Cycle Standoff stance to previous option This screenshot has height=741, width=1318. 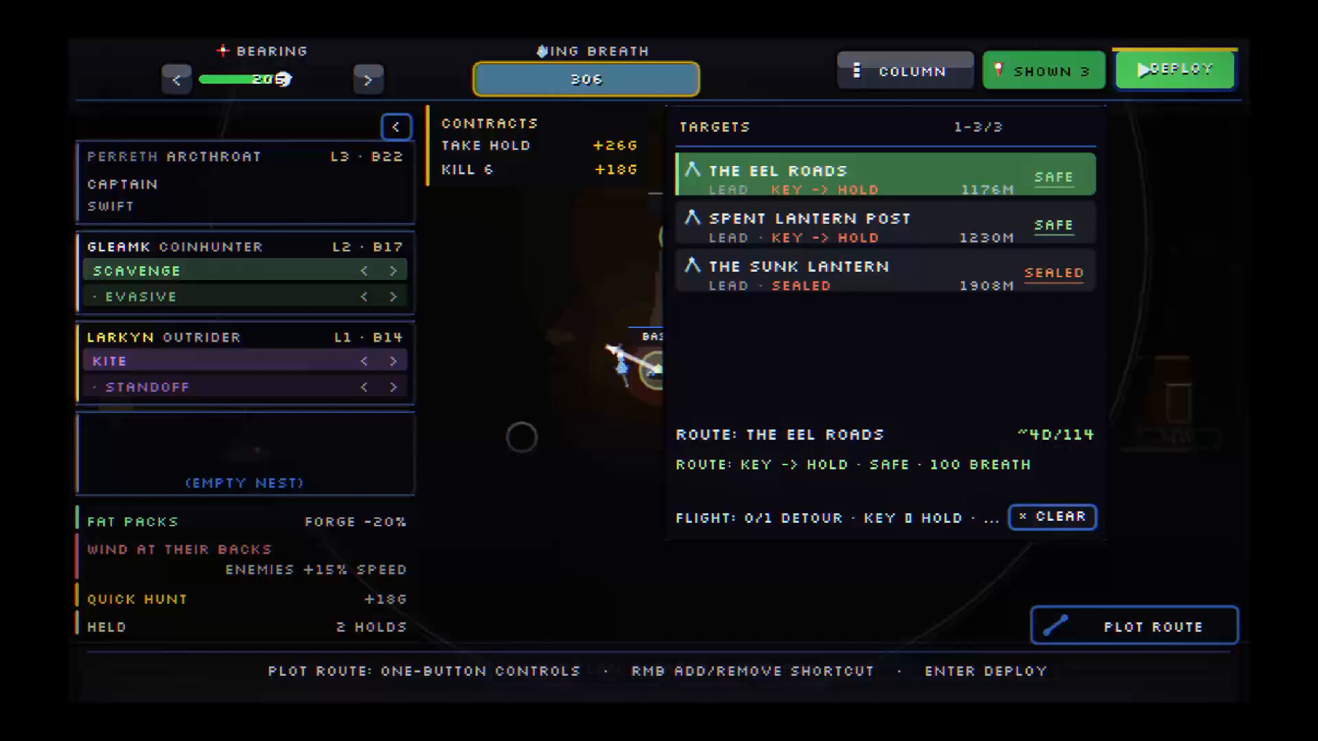[x=365, y=387]
